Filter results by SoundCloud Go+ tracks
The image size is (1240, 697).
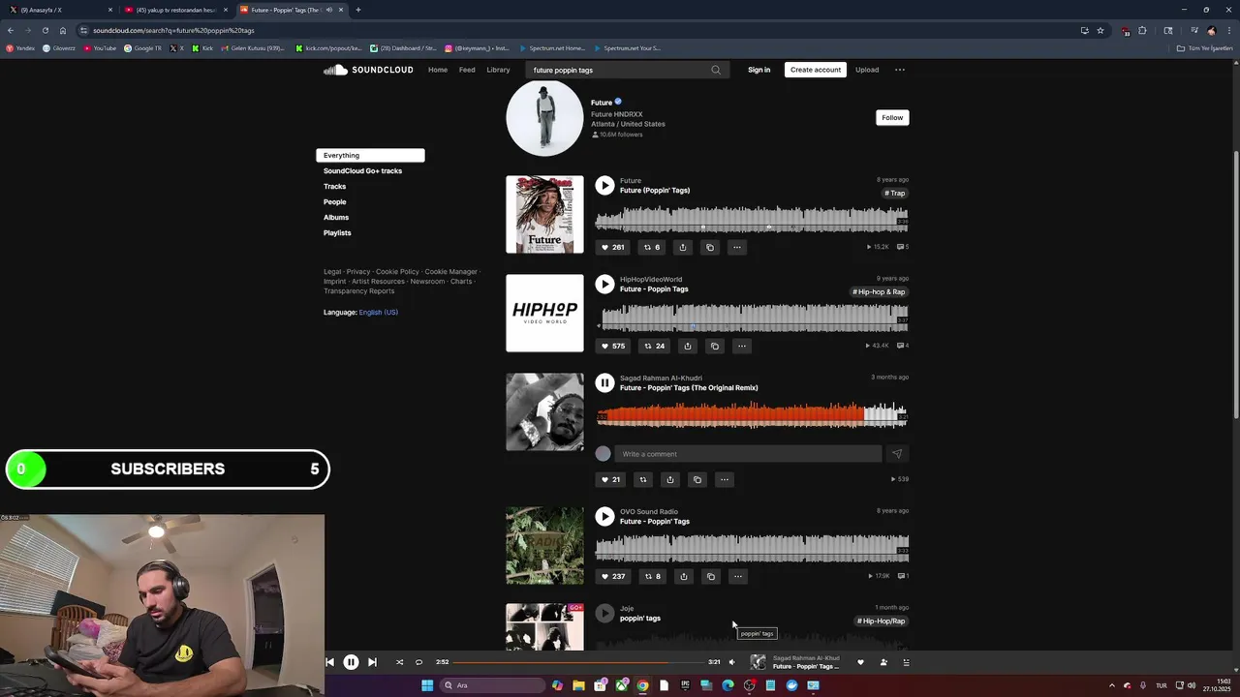click(362, 170)
